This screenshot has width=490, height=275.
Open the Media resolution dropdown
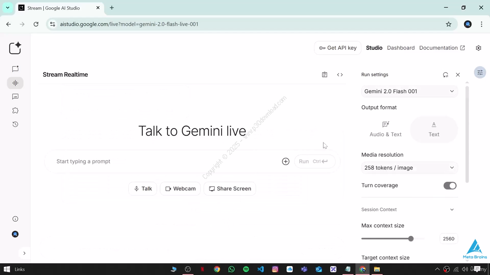pyautogui.click(x=409, y=168)
